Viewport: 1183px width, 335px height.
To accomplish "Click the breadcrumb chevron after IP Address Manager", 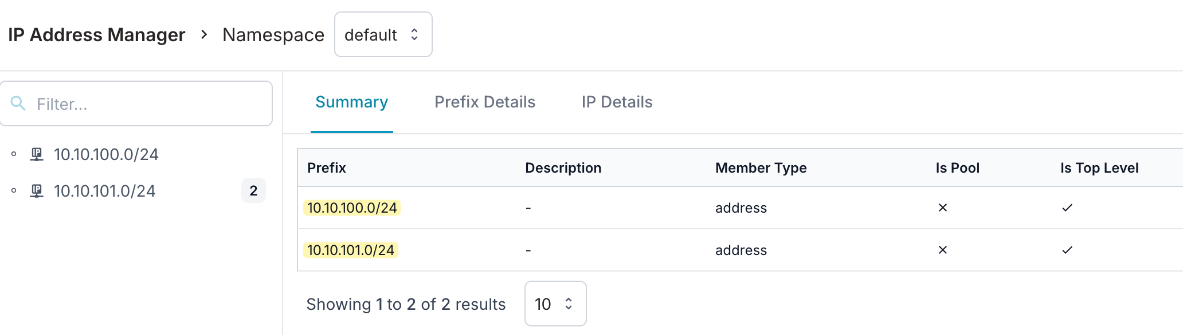I will click(204, 35).
